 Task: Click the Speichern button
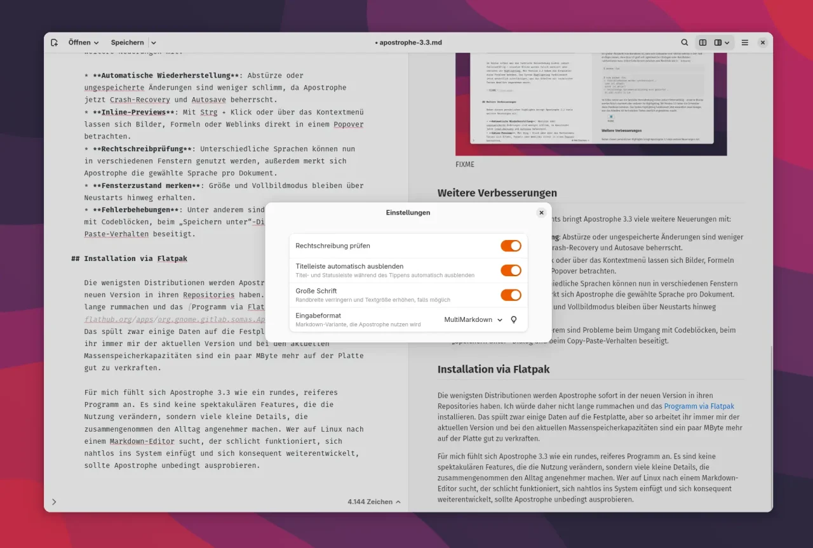(x=128, y=42)
